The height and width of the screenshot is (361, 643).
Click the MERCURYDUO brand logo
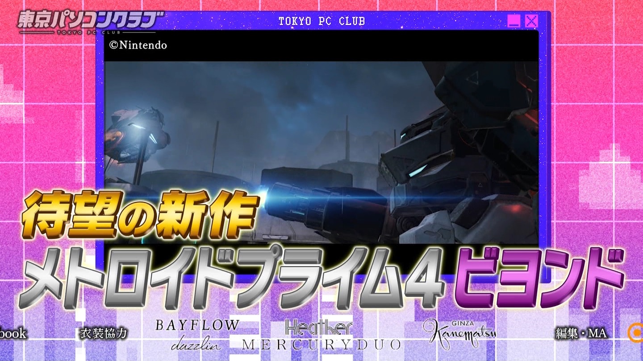pyautogui.click(x=321, y=345)
